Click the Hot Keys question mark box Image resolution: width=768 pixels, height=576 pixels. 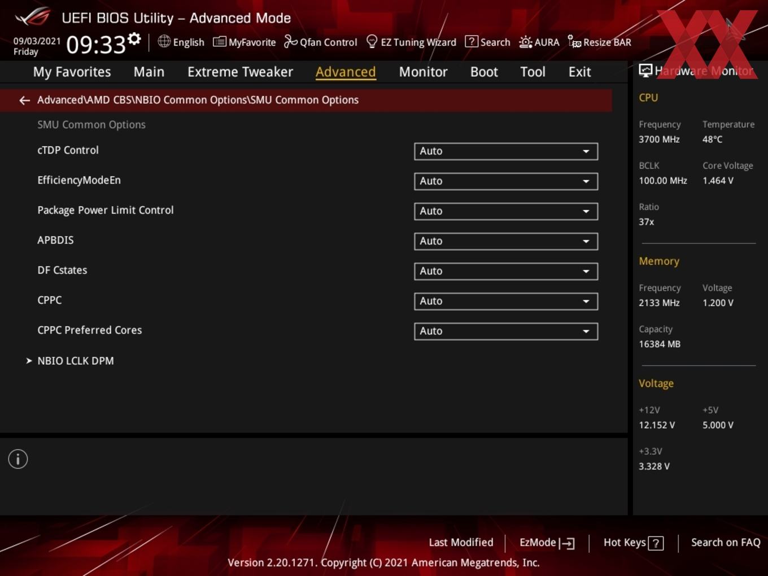pos(656,543)
